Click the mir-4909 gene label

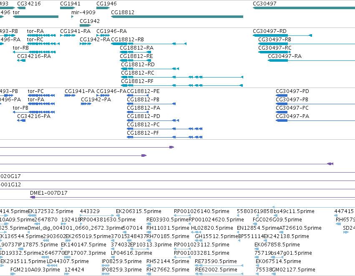click(x=83, y=13)
